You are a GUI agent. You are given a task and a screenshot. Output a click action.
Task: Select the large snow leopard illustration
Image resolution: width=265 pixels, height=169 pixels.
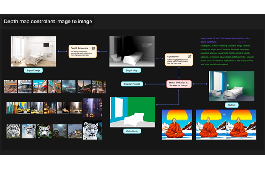(92, 130)
